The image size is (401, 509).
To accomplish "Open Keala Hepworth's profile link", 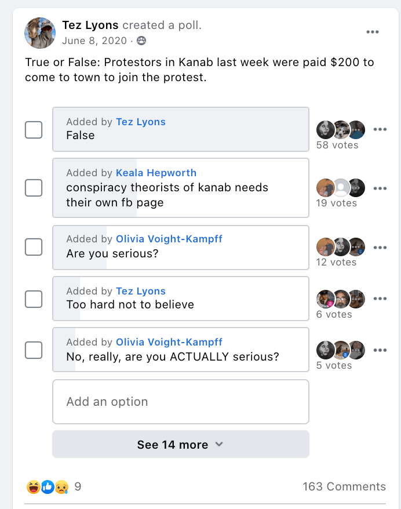I will (x=156, y=173).
